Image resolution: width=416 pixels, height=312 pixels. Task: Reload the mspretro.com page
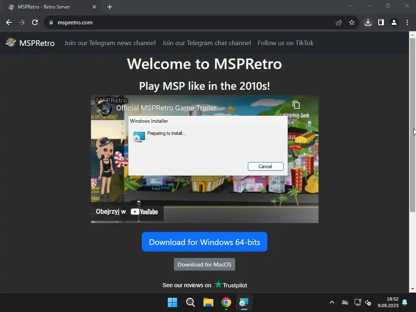(35, 23)
